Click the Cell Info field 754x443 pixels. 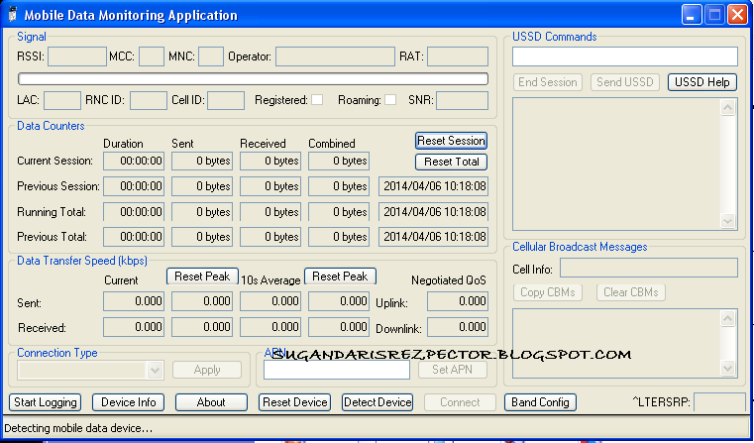(x=649, y=268)
